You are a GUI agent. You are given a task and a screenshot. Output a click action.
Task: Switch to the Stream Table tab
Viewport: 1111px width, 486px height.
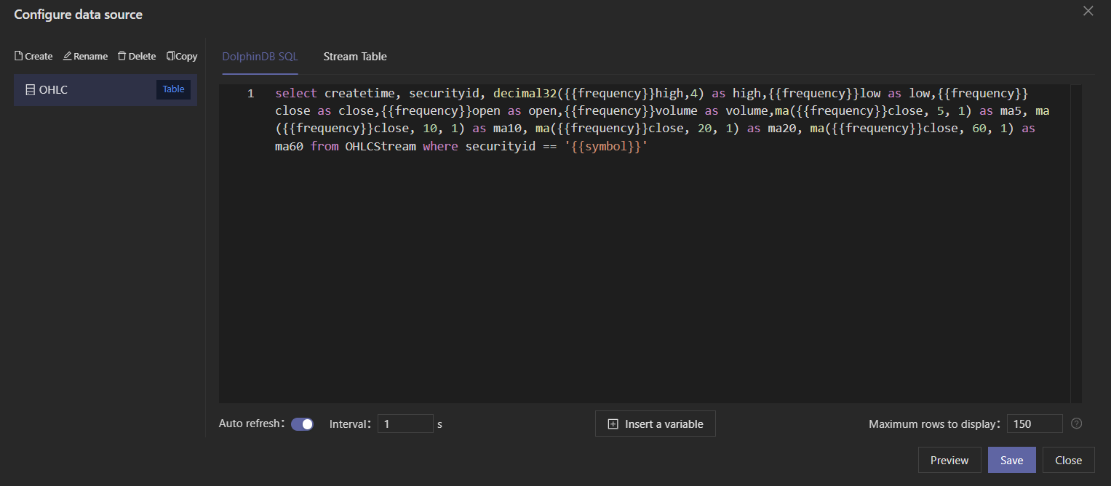(355, 57)
